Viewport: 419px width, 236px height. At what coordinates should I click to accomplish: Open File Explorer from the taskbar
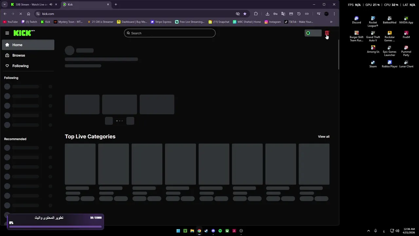click(x=192, y=231)
